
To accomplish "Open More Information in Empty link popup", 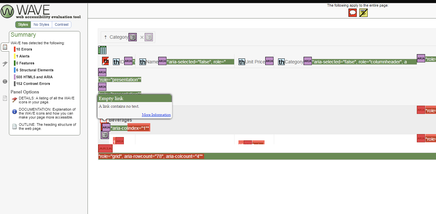I will [156, 115].
